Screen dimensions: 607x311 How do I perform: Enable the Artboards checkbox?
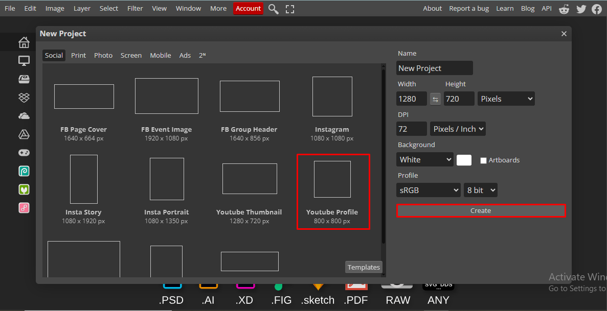tap(483, 160)
